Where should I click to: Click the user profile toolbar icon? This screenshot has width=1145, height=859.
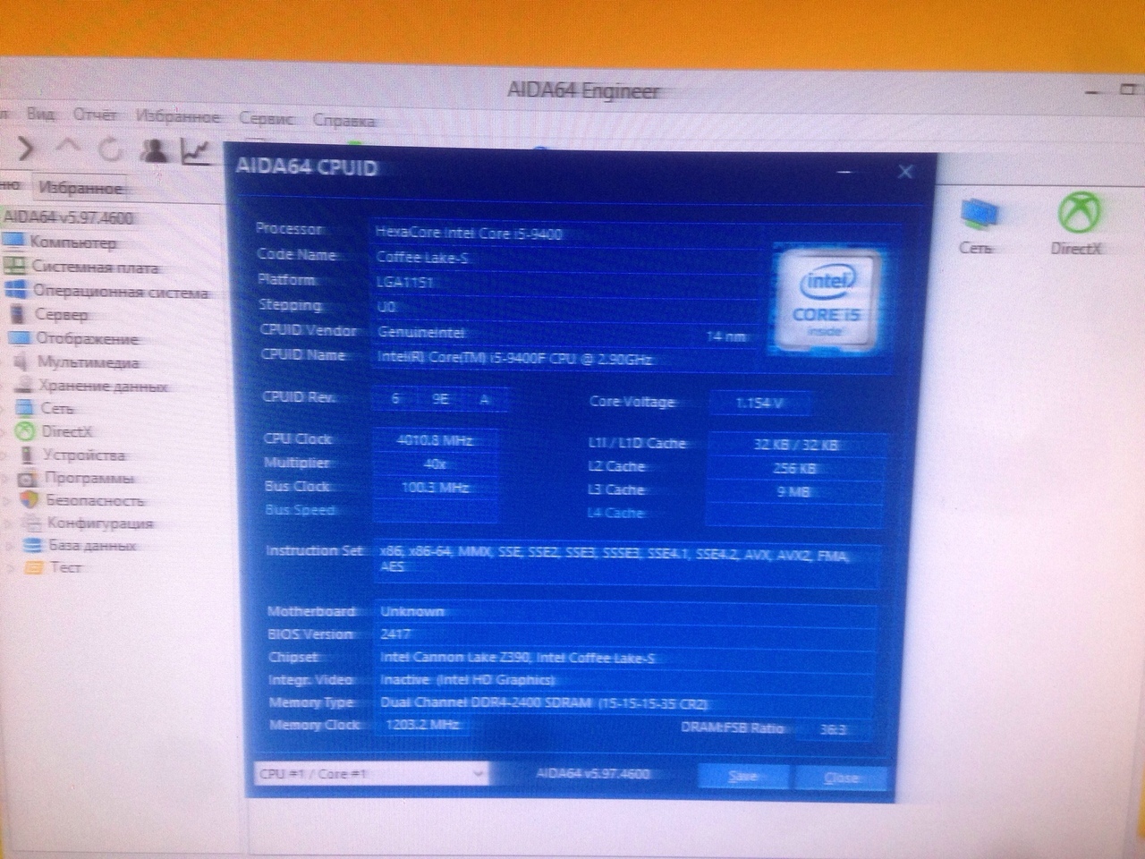click(x=156, y=149)
